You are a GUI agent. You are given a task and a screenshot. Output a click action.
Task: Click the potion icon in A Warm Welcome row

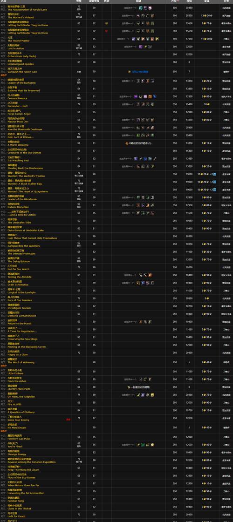127,143
